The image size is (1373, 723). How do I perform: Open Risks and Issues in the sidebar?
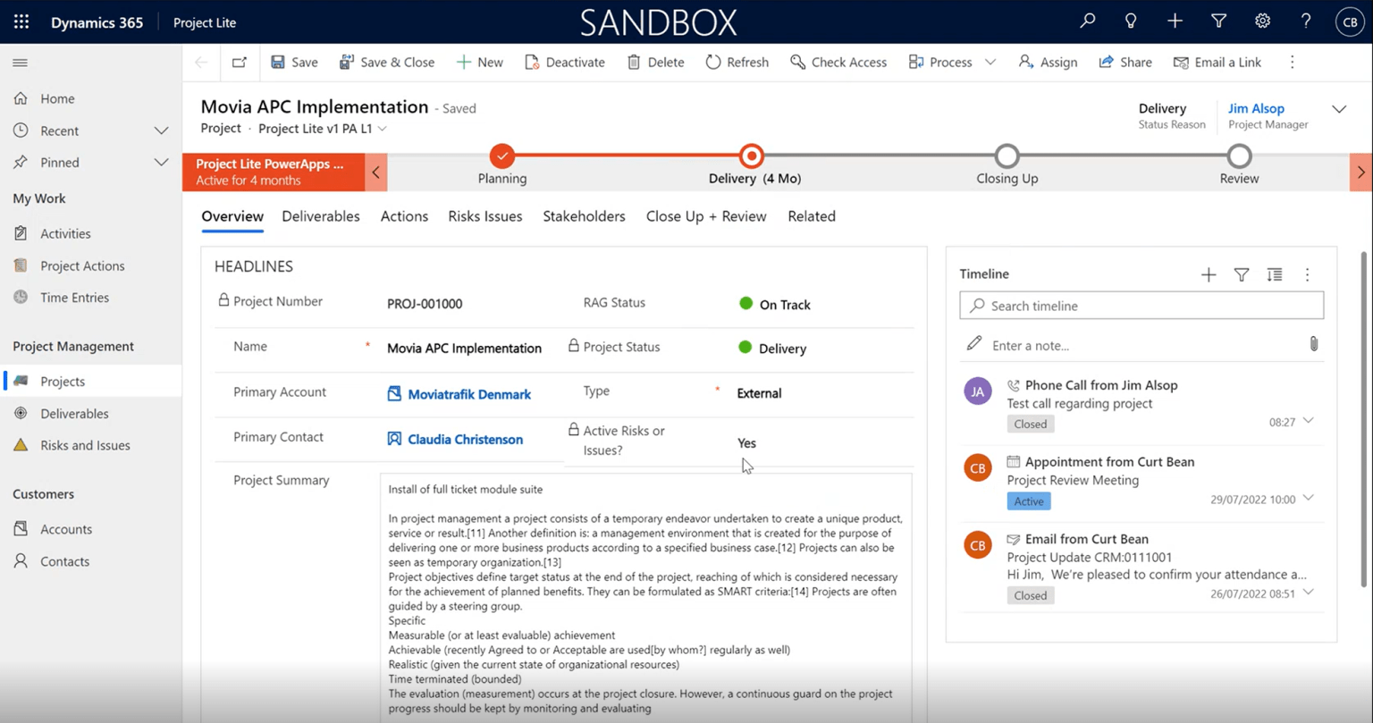(x=85, y=445)
